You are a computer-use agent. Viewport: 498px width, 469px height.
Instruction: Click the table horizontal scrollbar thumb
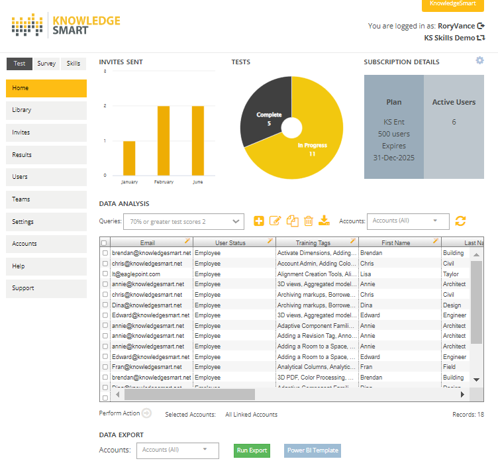point(189,395)
